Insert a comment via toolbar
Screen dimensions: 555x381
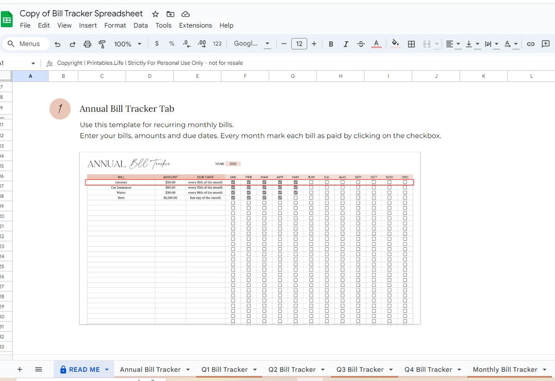[x=545, y=44]
